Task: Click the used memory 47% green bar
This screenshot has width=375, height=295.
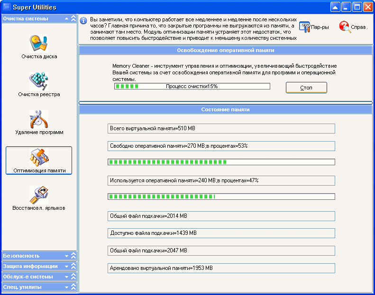Action: pyautogui.click(x=221, y=197)
